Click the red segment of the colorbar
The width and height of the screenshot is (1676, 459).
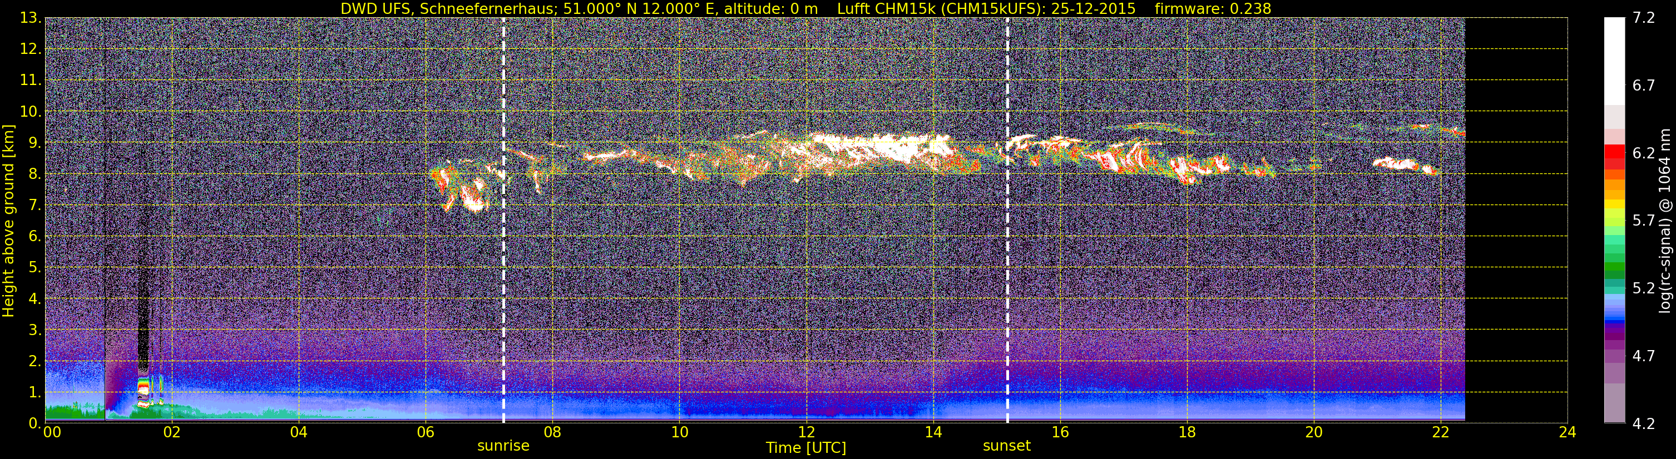pyautogui.click(x=1614, y=152)
